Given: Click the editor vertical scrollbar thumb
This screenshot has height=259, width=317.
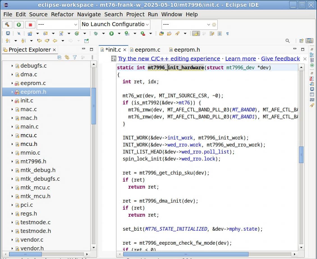Looking at the screenshot, I should click(x=301, y=155).
